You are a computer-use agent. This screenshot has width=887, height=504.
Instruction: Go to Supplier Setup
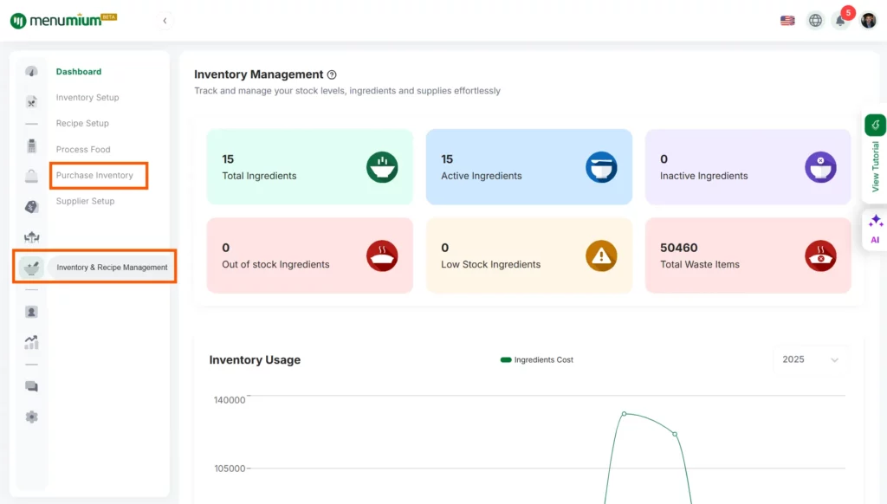pos(85,201)
